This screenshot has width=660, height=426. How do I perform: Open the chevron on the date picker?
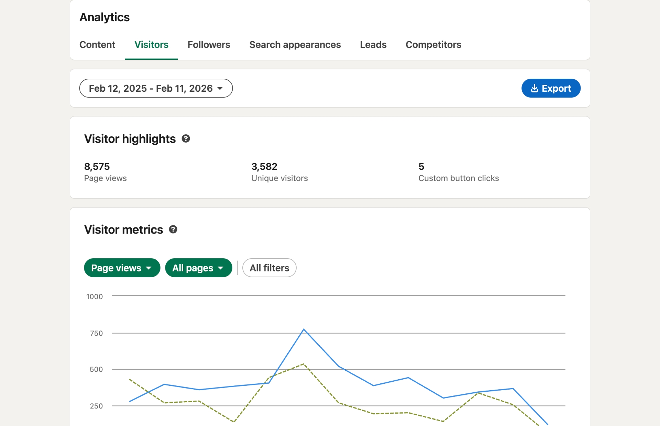pos(220,89)
